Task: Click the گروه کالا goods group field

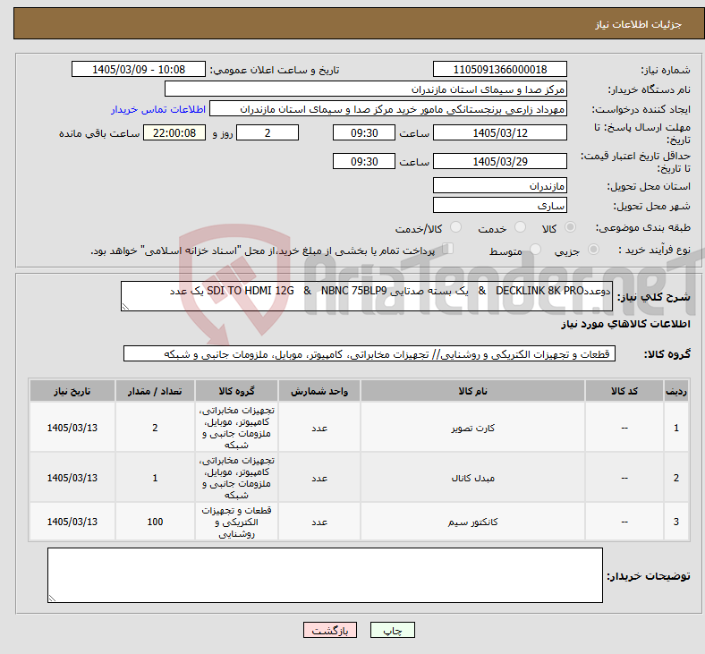Action: (369, 353)
